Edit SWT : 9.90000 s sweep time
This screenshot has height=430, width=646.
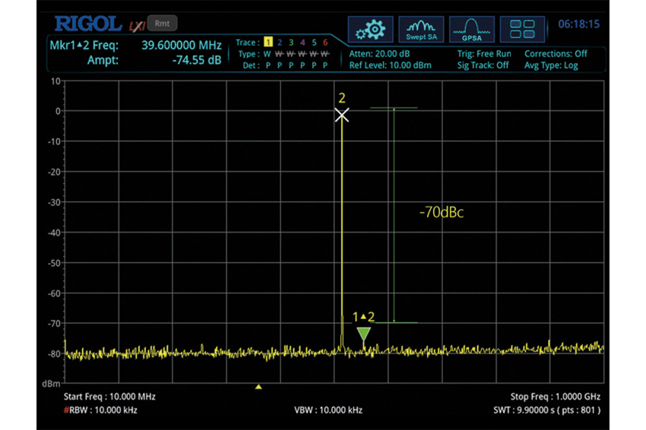click(x=547, y=410)
